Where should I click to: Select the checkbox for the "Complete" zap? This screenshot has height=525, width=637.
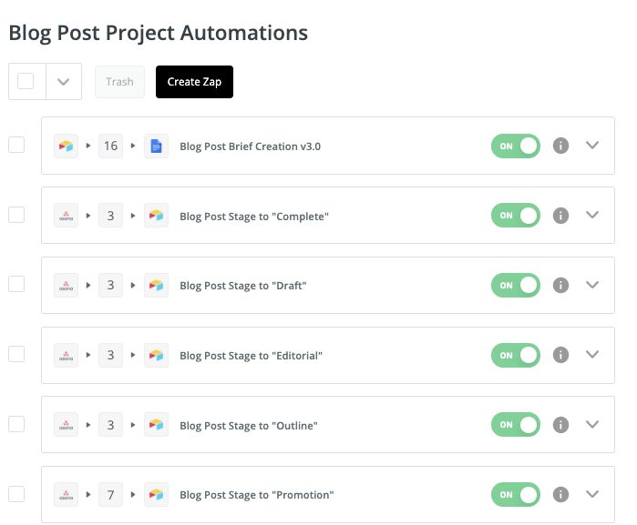pos(16,215)
